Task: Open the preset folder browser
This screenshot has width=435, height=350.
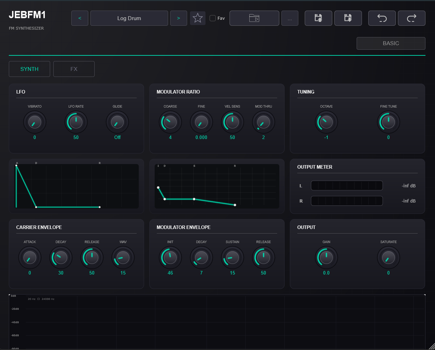Action: point(254,18)
